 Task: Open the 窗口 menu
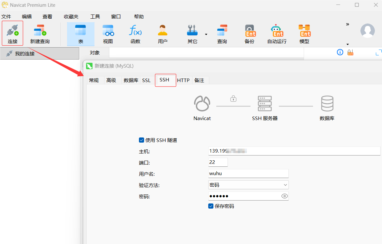click(116, 16)
